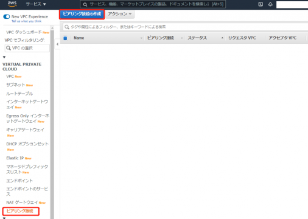This screenshot has height=219, width=308.
Task: Click VPC の選択 filter field
Action: pyautogui.click(x=27, y=48)
